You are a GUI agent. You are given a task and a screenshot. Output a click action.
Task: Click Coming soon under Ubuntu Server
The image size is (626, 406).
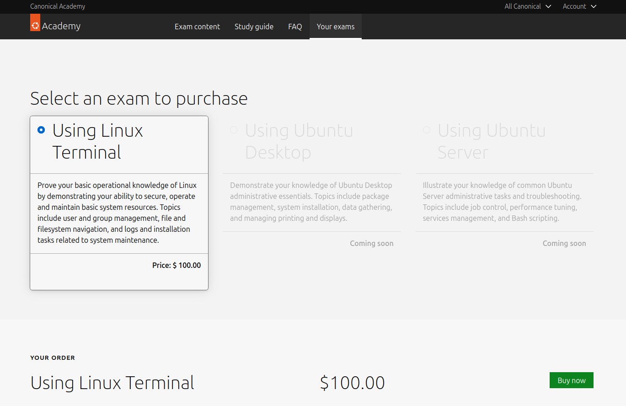tap(564, 243)
